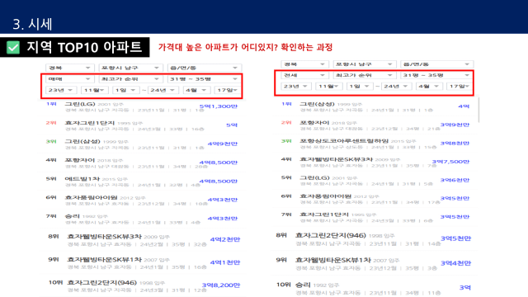Select 효자웰빙타운SK뷰3차 ranked 4위 in the 전세 list
The width and height of the screenshot is (528, 297).
click(336, 159)
